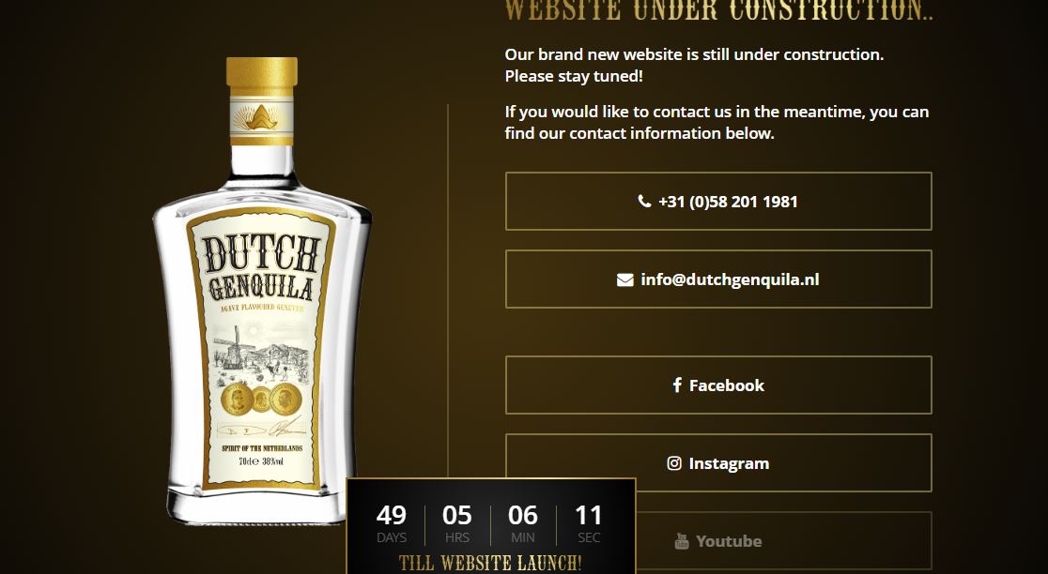Click the Facebook f logo icon

tap(677, 385)
